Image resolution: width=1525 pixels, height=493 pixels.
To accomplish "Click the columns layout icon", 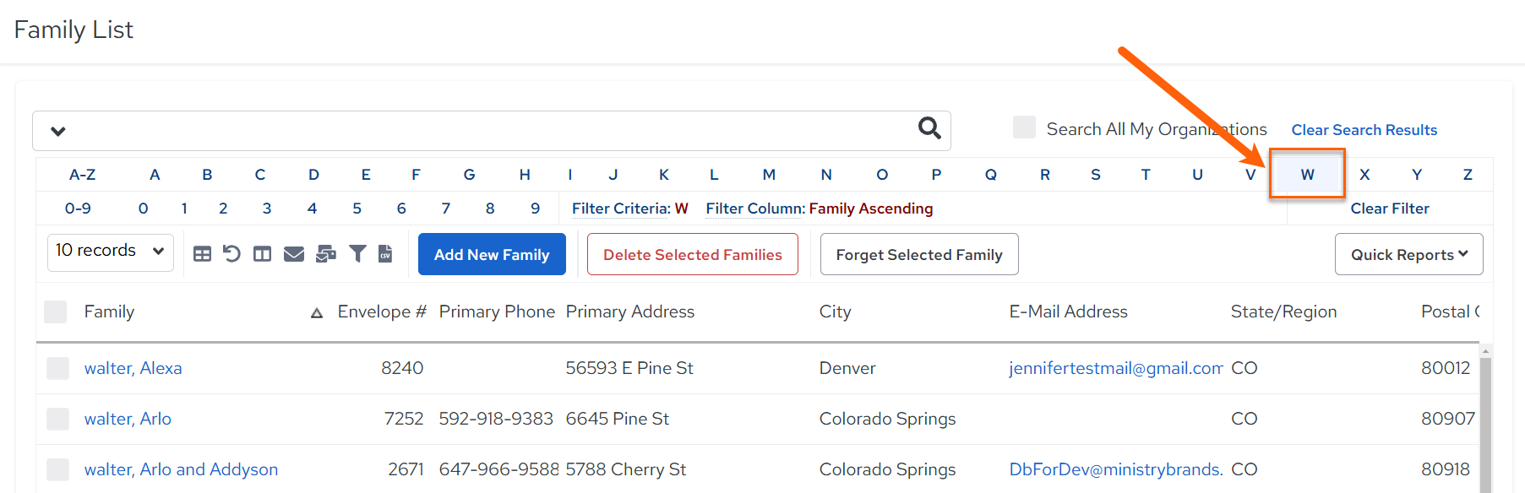I will point(263,254).
